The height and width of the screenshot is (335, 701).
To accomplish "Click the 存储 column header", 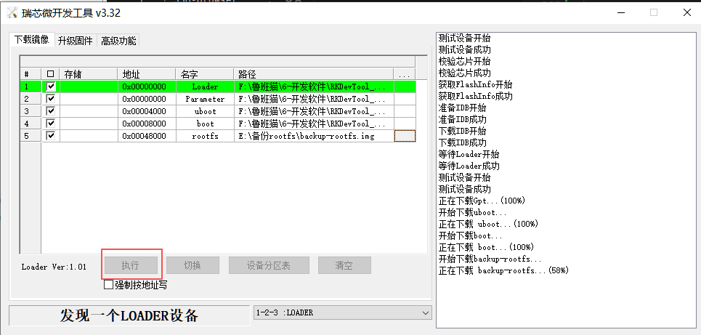I will click(x=89, y=74).
